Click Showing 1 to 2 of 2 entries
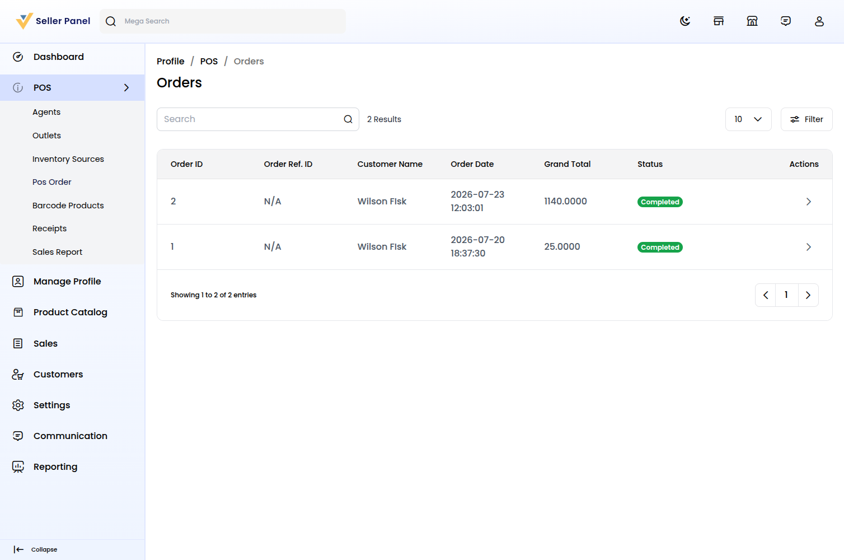The width and height of the screenshot is (844, 560). [213, 295]
